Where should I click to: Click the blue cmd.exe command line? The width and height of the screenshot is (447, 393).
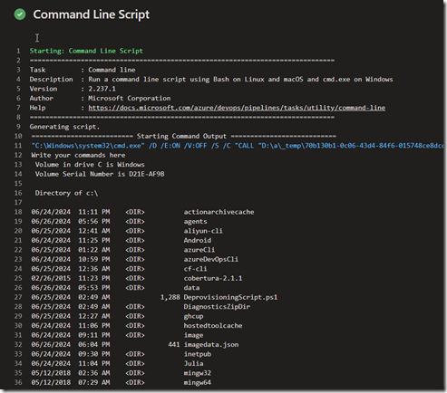click(x=238, y=146)
